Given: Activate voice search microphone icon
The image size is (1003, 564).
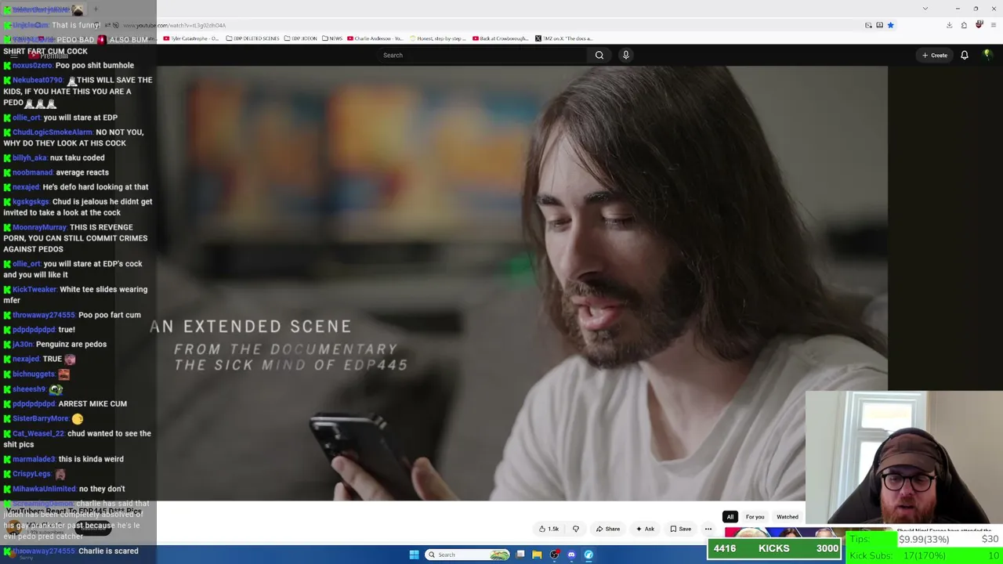Looking at the screenshot, I should coord(625,55).
